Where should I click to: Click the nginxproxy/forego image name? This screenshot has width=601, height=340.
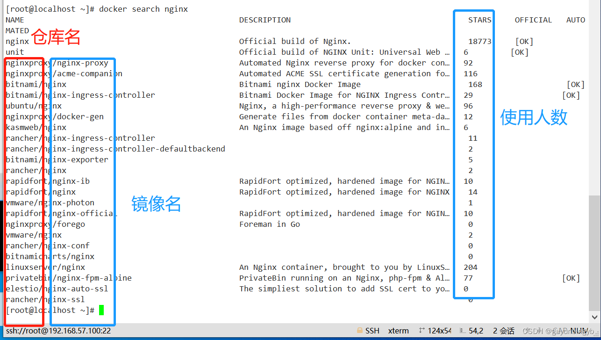(45, 224)
